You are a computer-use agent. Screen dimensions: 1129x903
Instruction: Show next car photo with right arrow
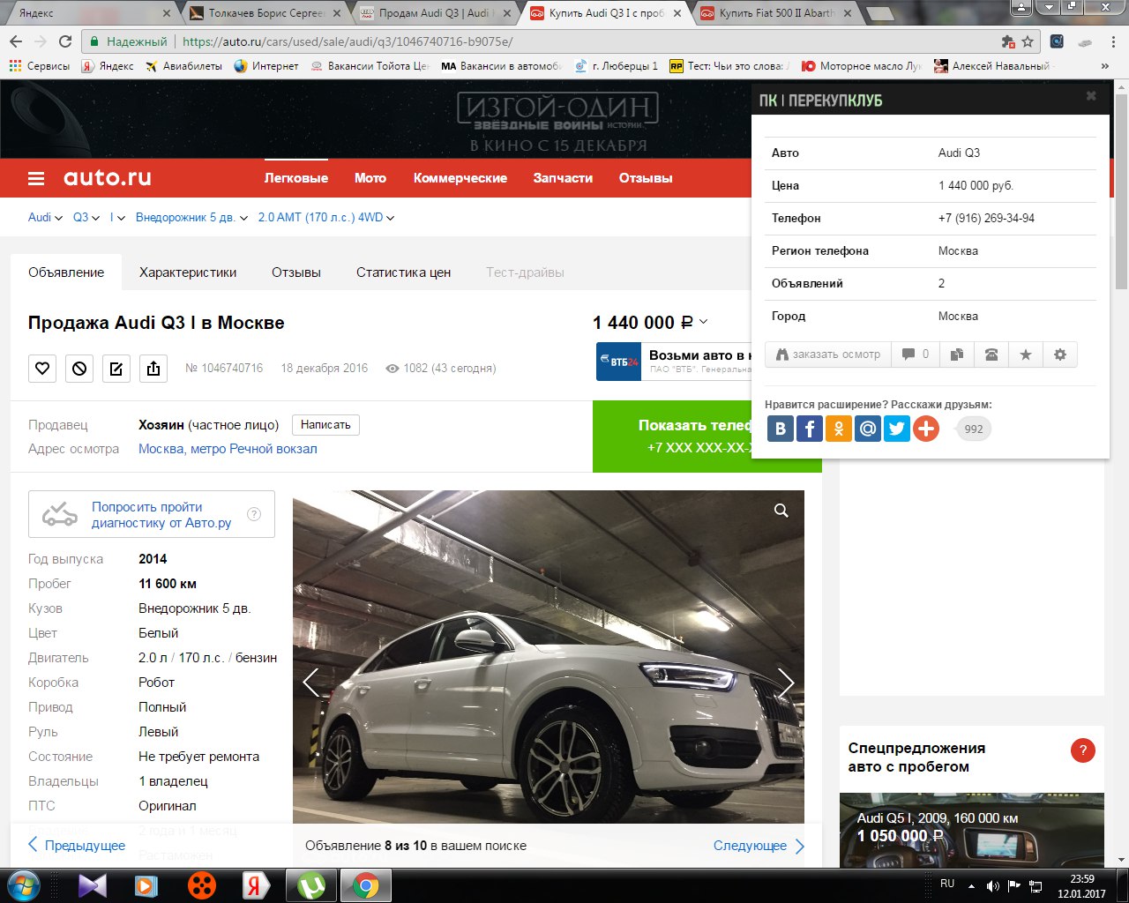[786, 682]
